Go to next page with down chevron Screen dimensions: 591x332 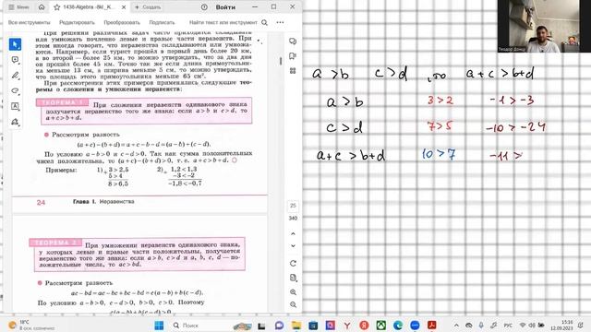[x=293, y=246]
